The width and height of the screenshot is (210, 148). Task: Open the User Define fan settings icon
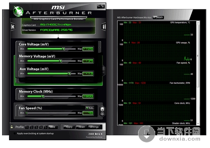[102, 111]
